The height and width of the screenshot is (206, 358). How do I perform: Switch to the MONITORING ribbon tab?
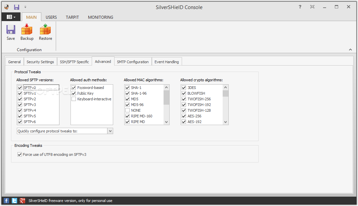(100, 17)
